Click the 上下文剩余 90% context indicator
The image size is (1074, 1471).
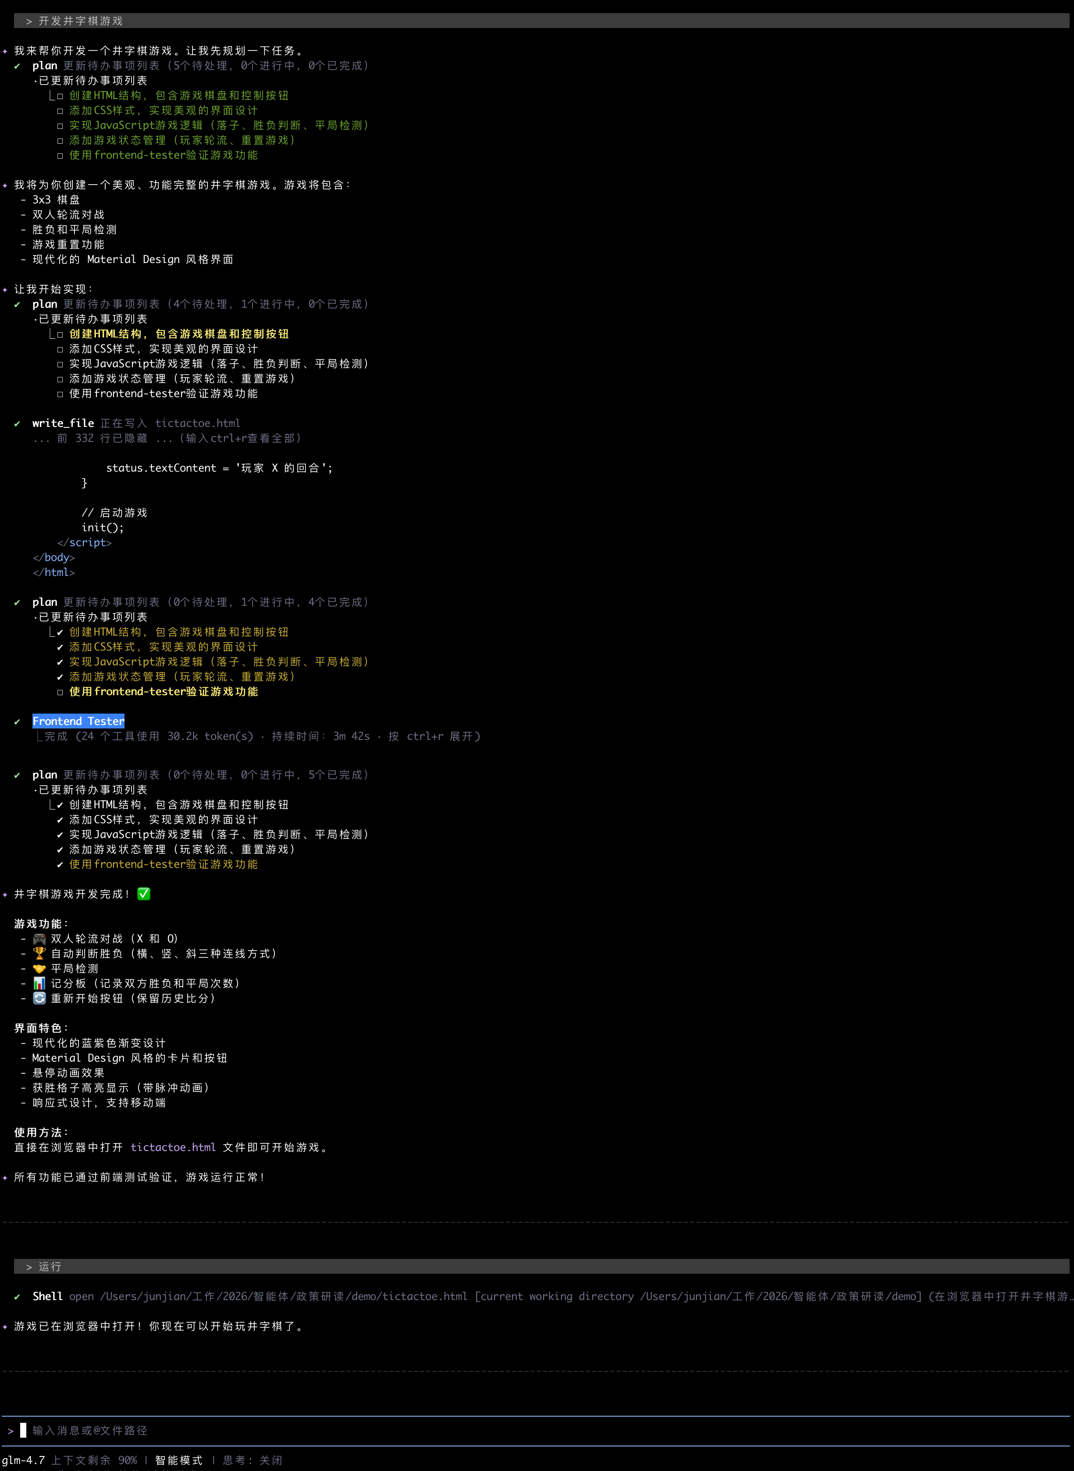point(94,1460)
